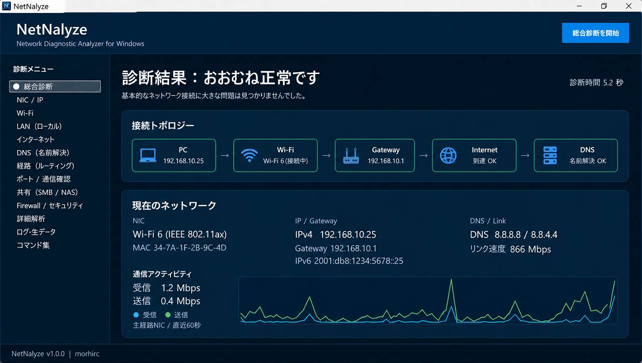
Task: Select the 総合診断 radio indicator
Action: coord(16,86)
